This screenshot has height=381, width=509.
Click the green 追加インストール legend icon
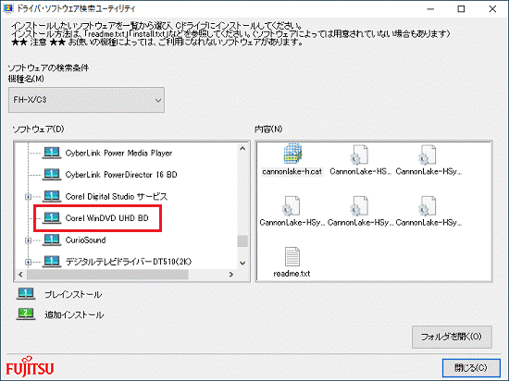coord(26,314)
